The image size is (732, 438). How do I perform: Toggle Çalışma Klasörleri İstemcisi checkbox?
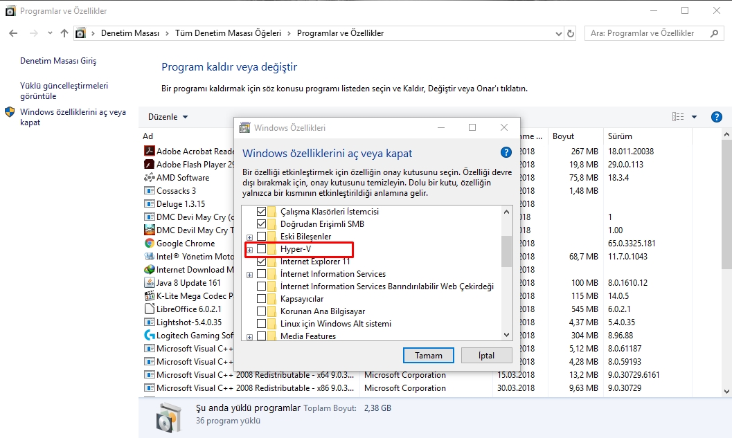tap(262, 211)
